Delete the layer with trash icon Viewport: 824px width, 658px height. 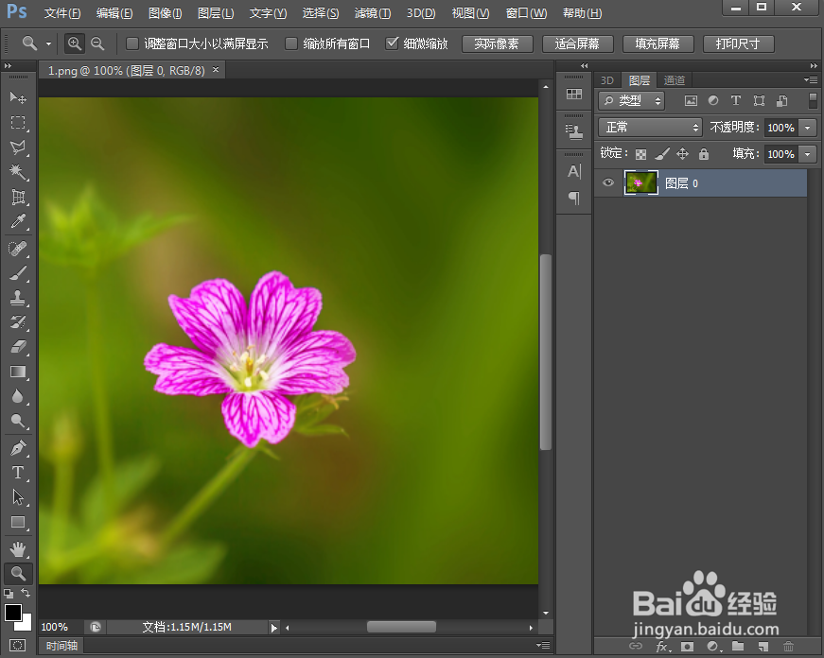(788, 647)
